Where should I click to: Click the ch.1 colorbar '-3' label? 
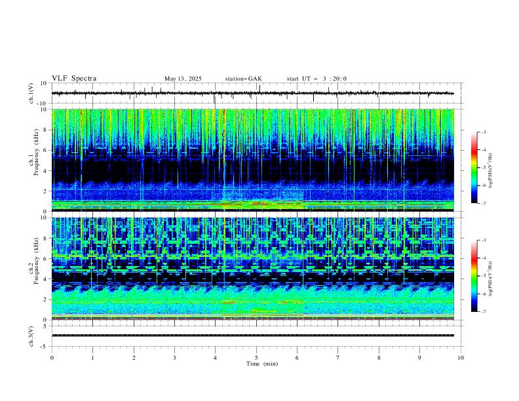pos(483,132)
